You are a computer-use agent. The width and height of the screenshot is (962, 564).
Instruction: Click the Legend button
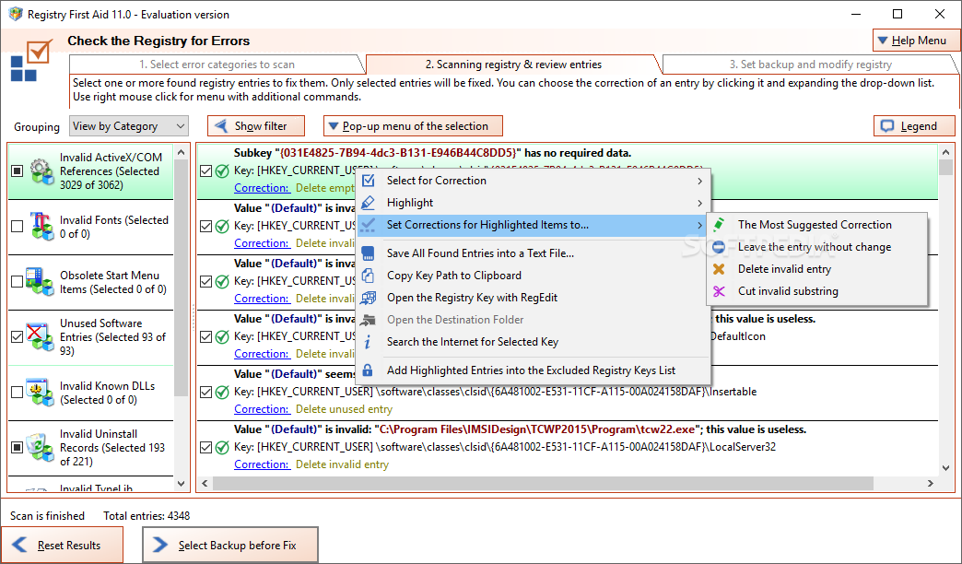click(914, 126)
